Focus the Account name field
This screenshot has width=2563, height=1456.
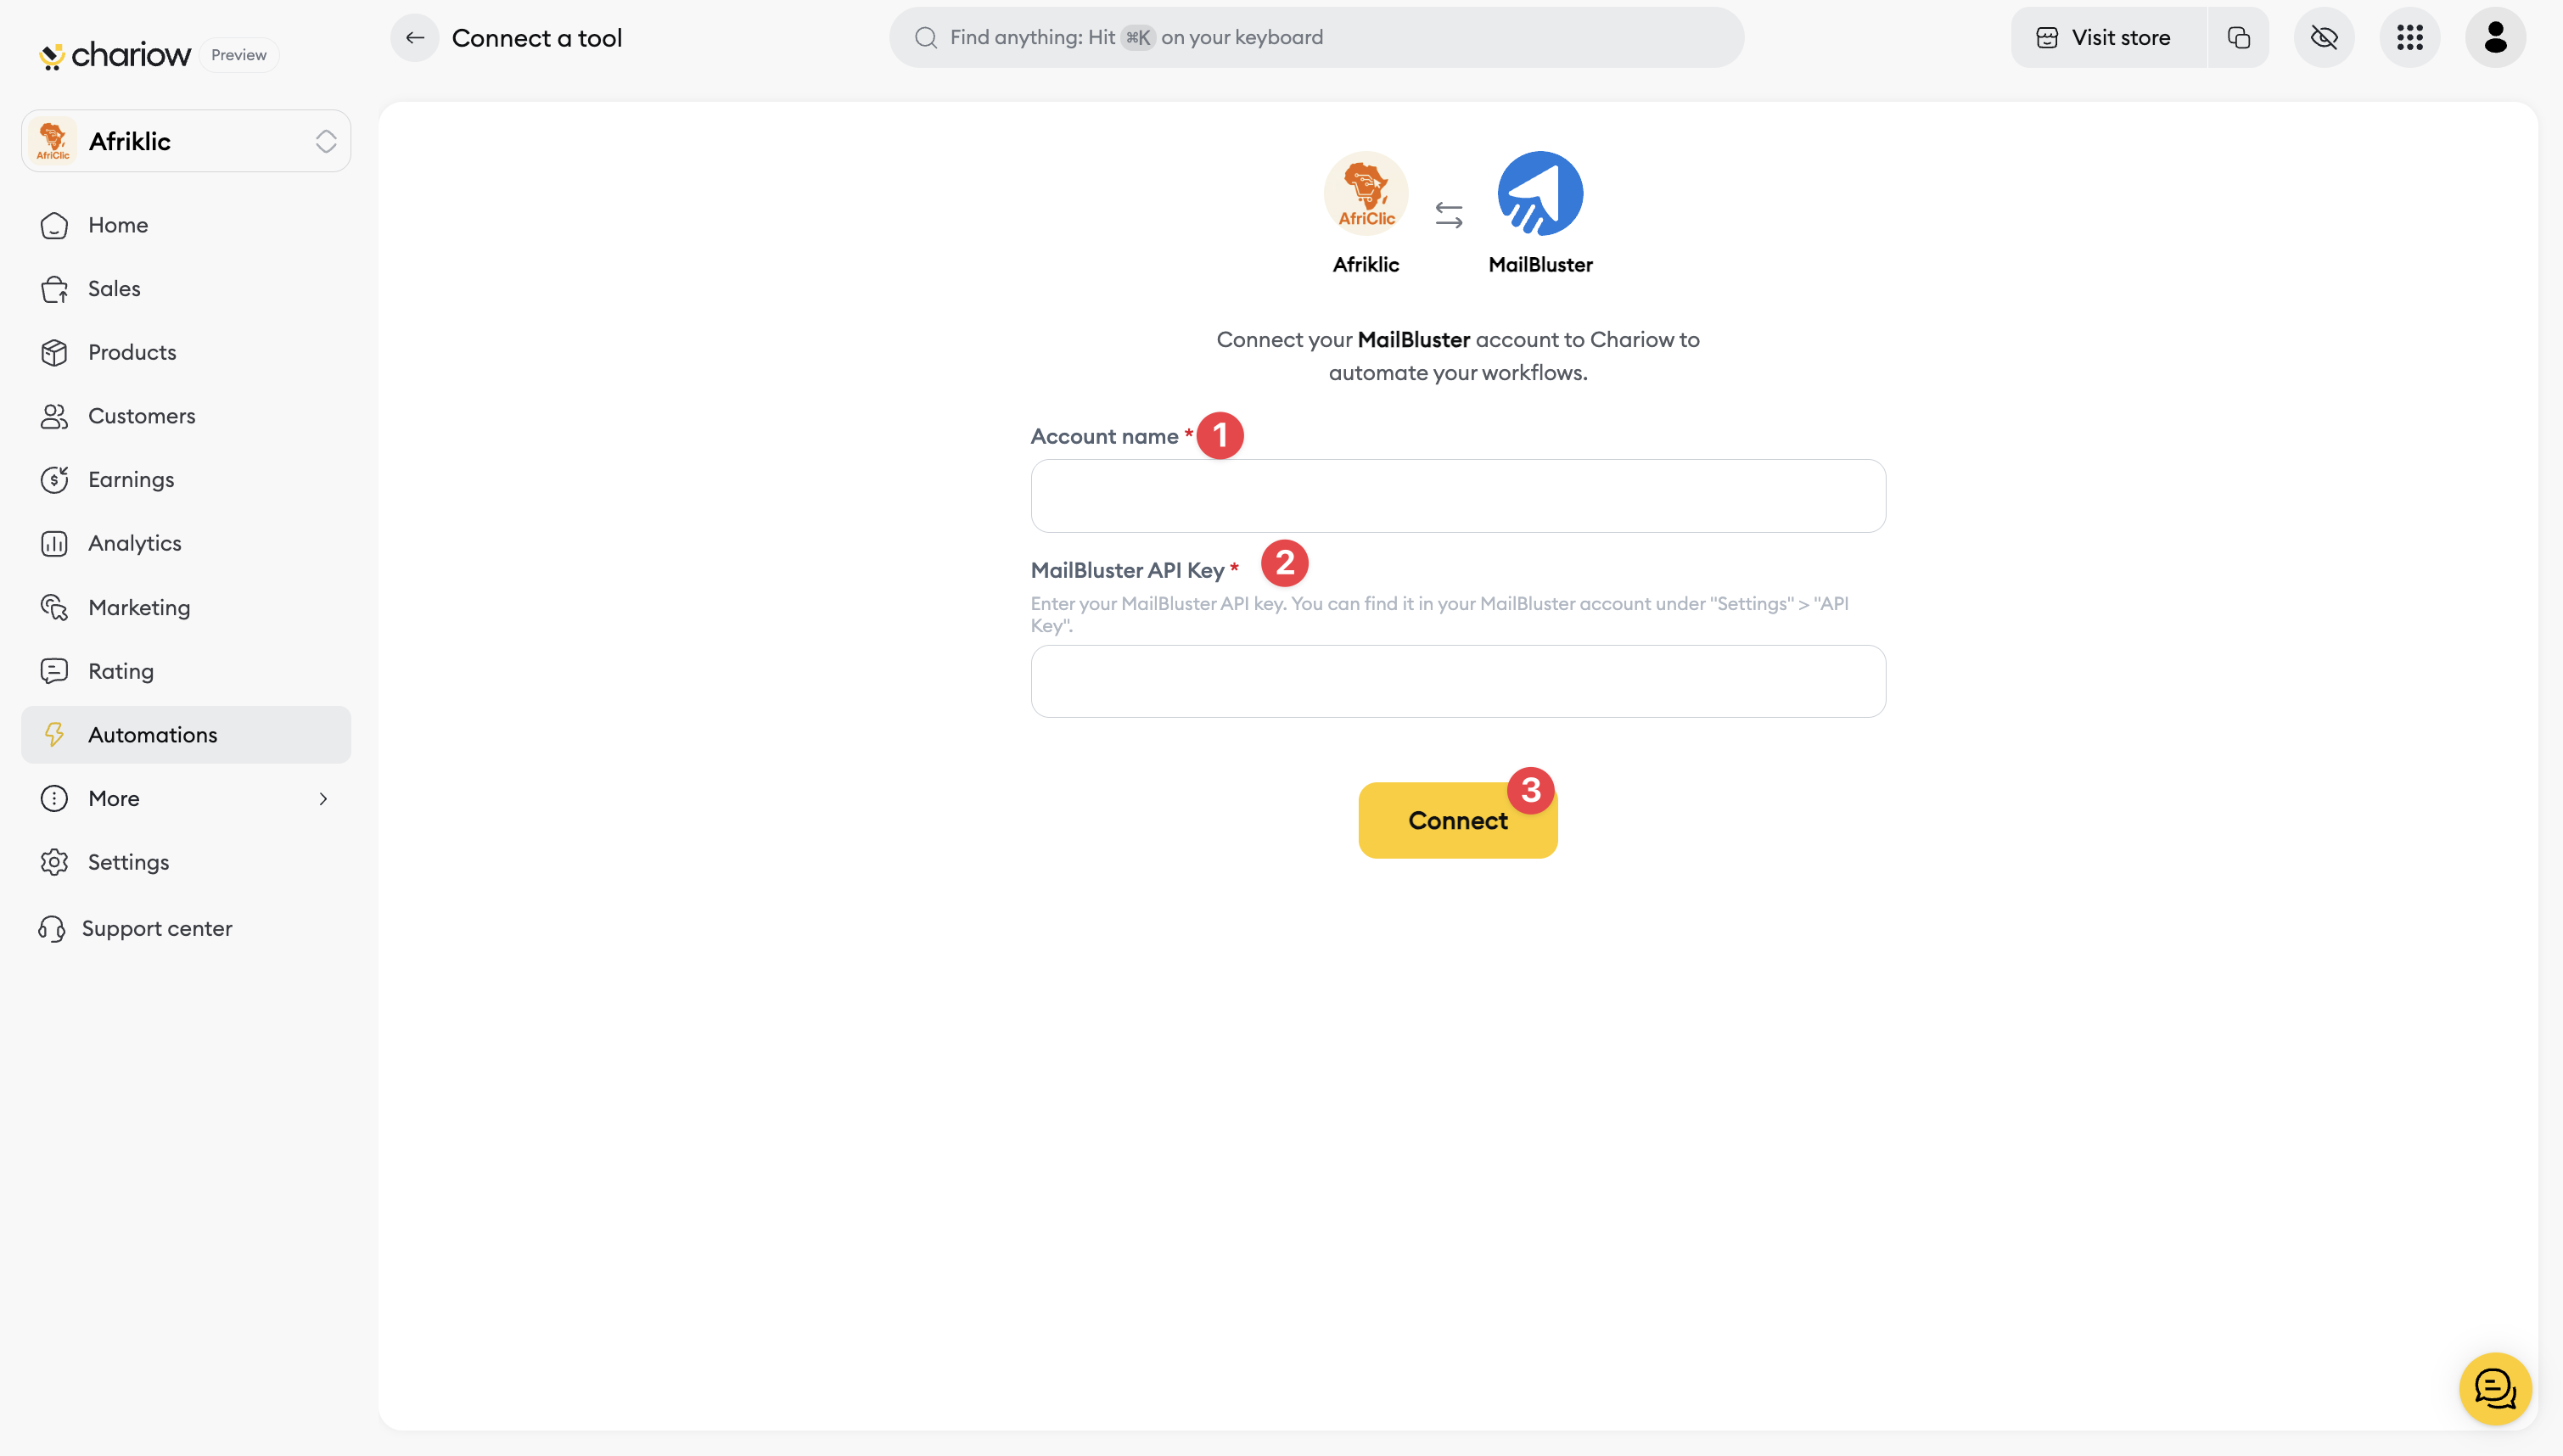[x=1457, y=496]
